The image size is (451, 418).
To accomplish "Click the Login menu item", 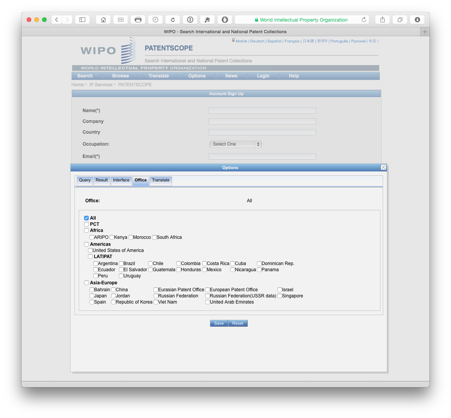I will pos(263,76).
